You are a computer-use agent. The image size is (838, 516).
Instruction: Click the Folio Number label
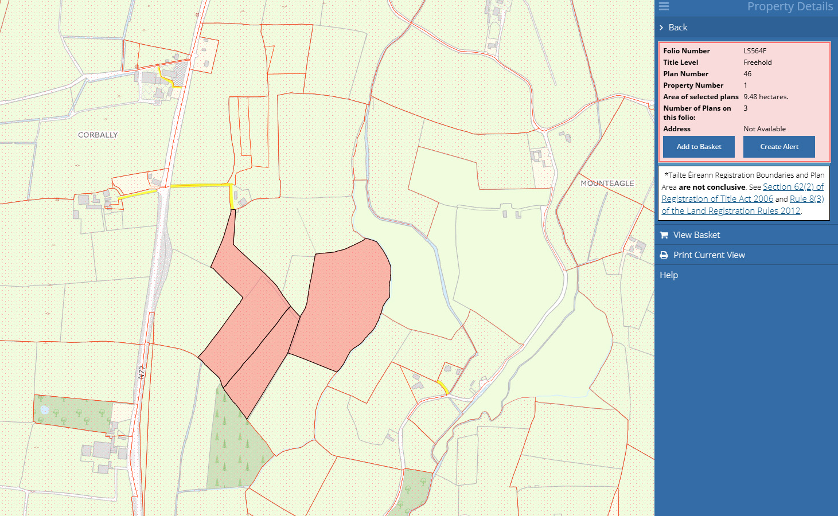[x=687, y=51]
